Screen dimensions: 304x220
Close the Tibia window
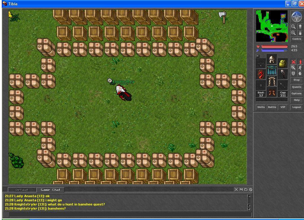pos(302,4)
